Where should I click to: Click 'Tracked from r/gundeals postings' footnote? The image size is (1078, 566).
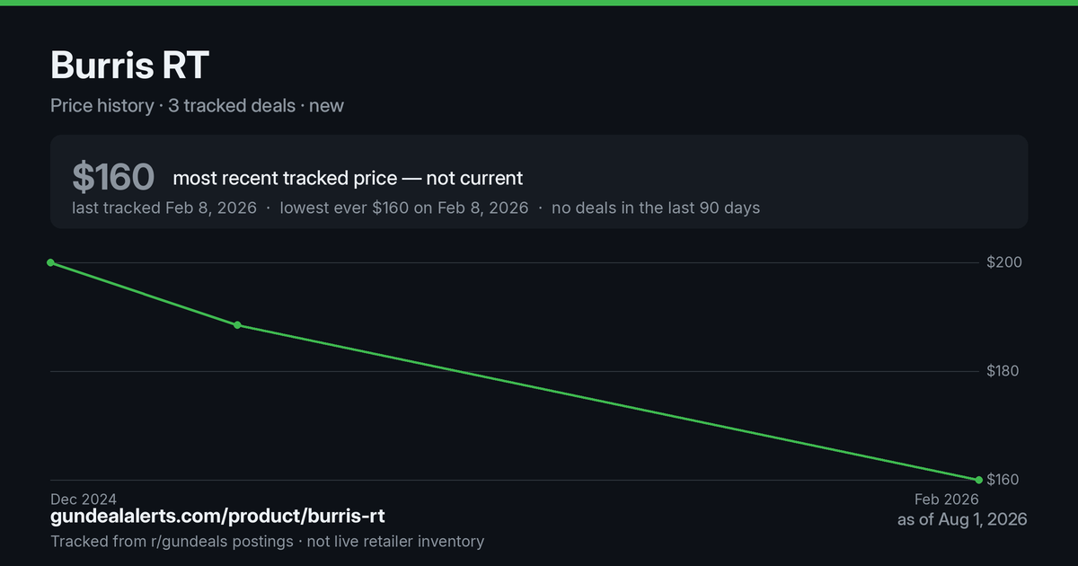coord(172,541)
